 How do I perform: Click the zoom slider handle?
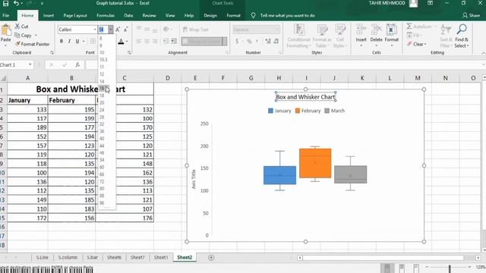coord(450,268)
